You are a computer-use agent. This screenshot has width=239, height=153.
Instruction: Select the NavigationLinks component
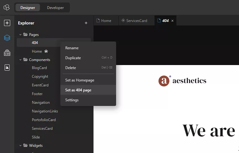pyautogui.click(x=45, y=111)
